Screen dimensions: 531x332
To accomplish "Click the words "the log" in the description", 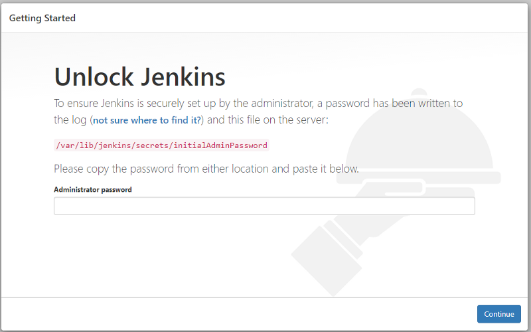I will click(x=70, y=120).
